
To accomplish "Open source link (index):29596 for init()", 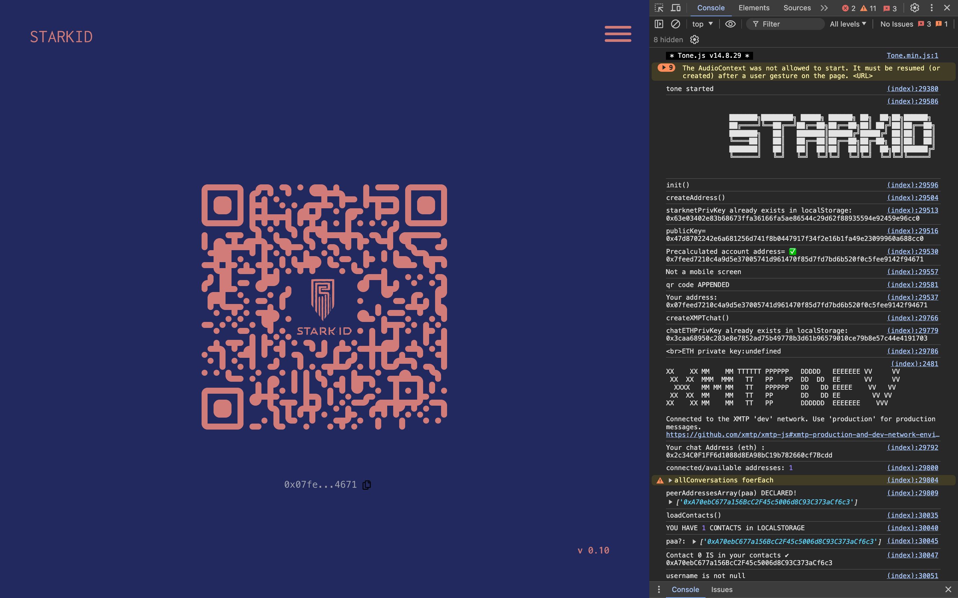I will coord(912,185).
